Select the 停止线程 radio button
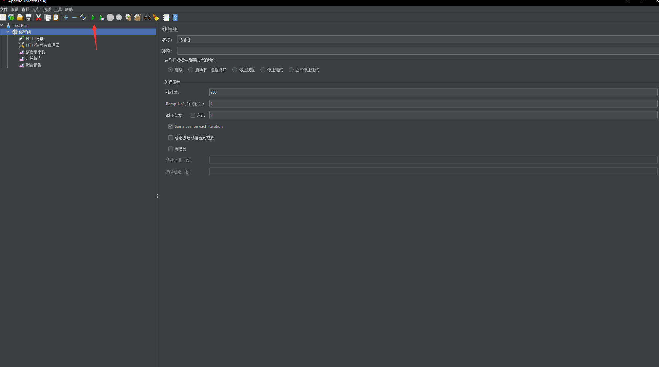 235,70
